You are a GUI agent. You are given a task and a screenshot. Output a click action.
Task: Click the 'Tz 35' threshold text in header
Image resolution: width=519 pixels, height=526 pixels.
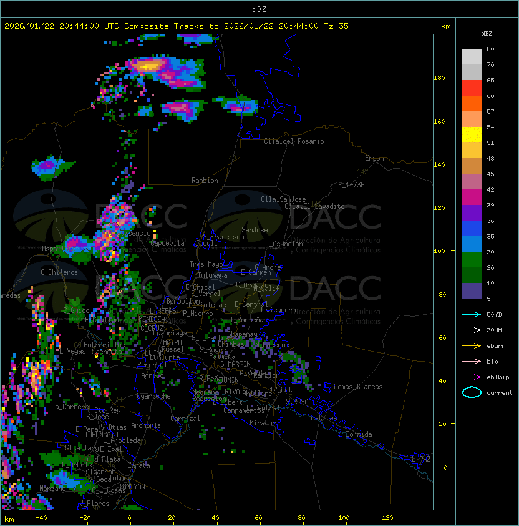[336, 26]
